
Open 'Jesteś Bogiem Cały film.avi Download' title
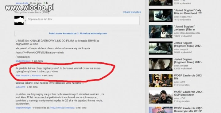[x=188, y=12]
